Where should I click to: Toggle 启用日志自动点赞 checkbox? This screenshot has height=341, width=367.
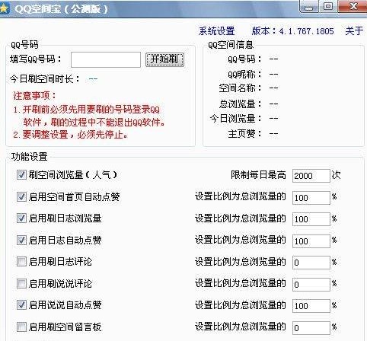[21, 240]
